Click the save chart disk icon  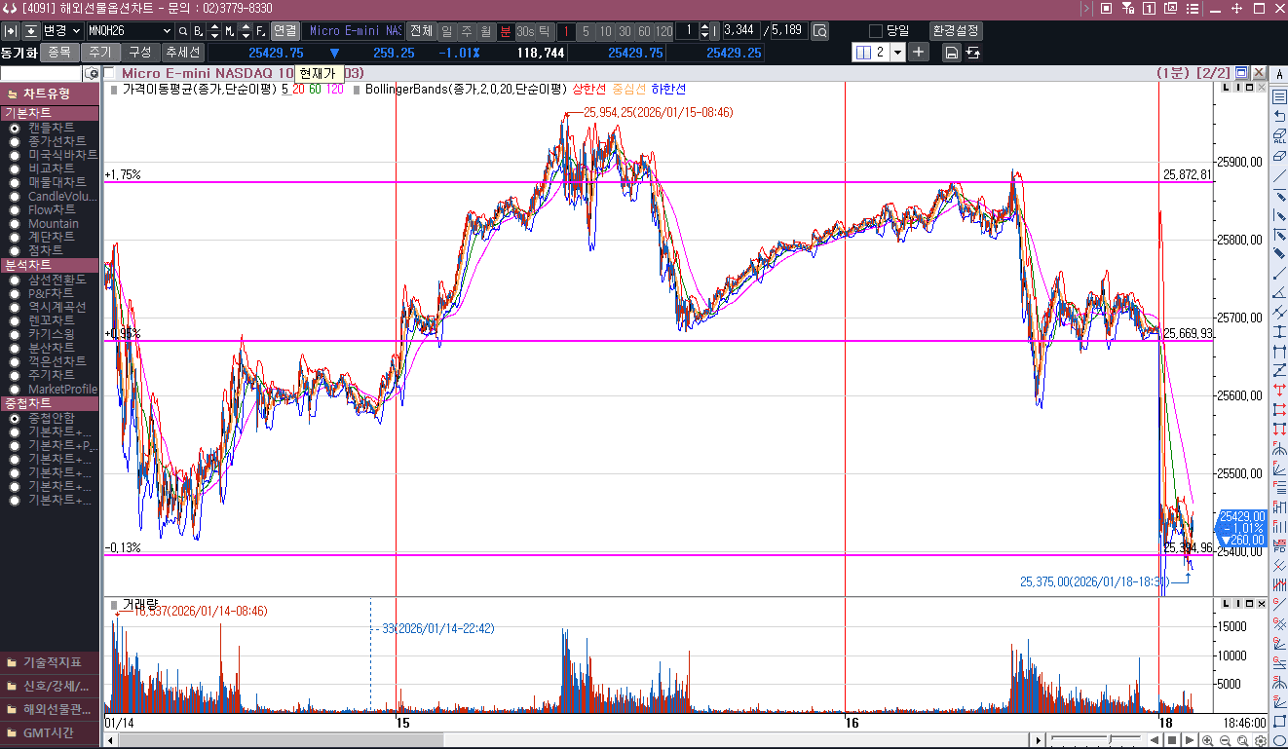[x=951, y=53]
